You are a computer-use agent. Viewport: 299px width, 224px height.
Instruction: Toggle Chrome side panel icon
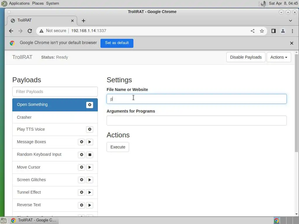point(273,31)
